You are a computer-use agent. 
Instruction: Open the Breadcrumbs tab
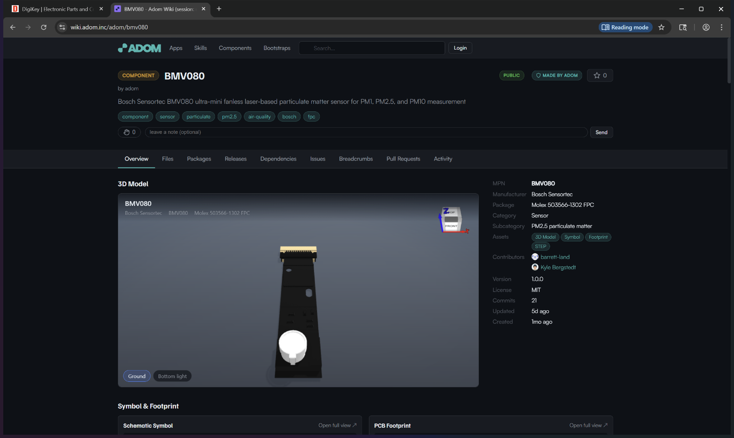pyautogui.click(x=356, y=159)
